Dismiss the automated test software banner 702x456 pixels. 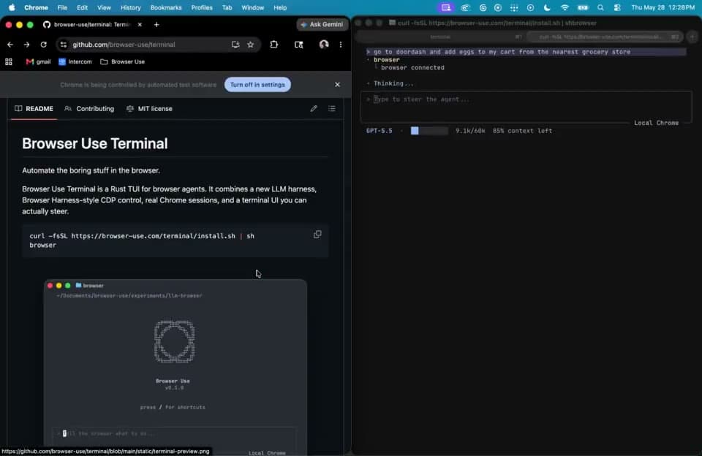337,85
